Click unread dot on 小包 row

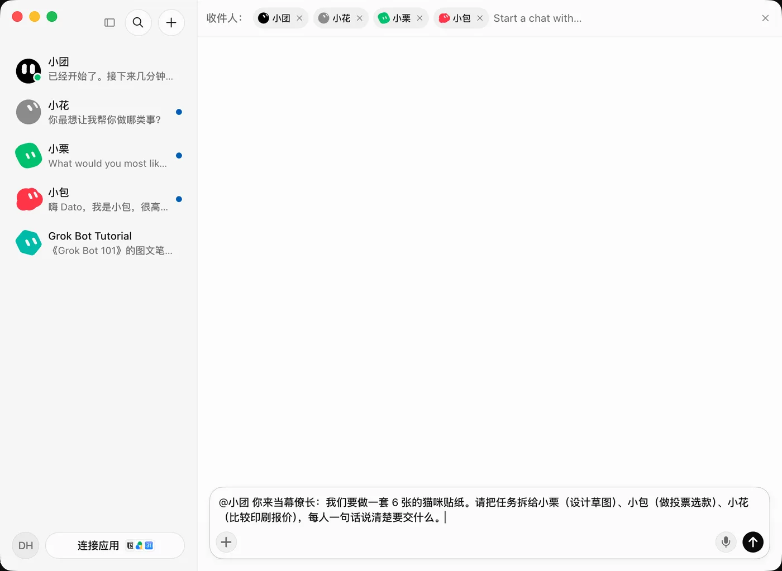pos(179,199)
